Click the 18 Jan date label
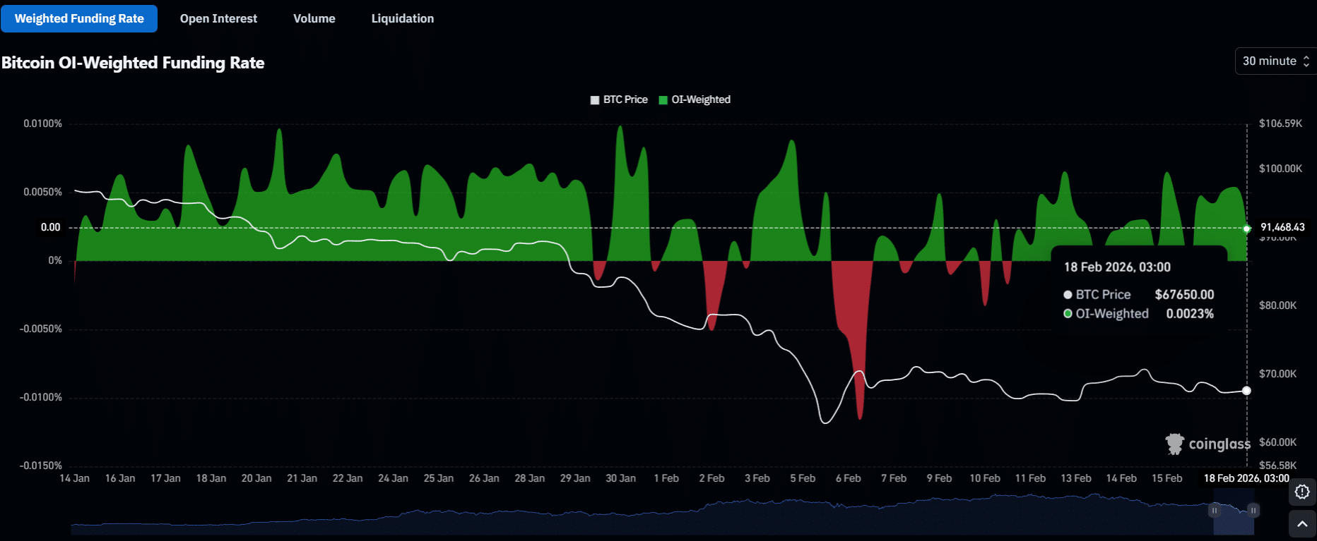Screen dimensions: 1317x541 click(x=211, y=478)
